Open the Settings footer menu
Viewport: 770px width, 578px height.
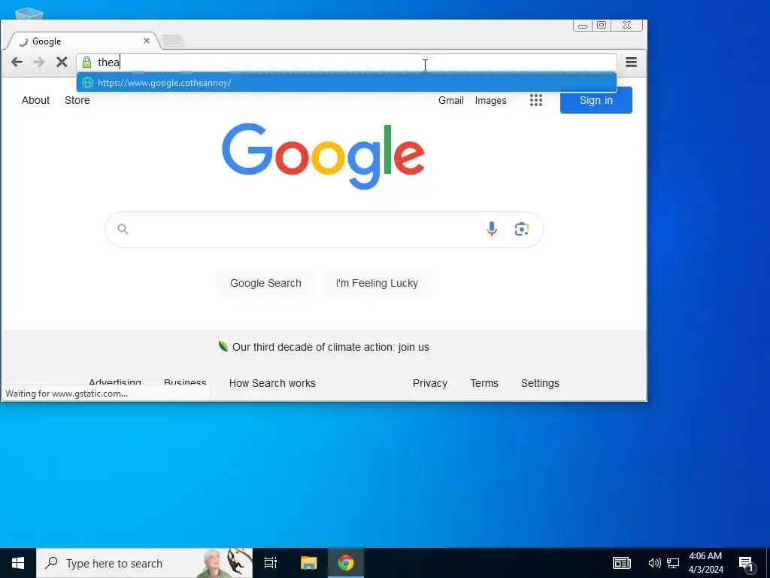[x=540, y=383]
